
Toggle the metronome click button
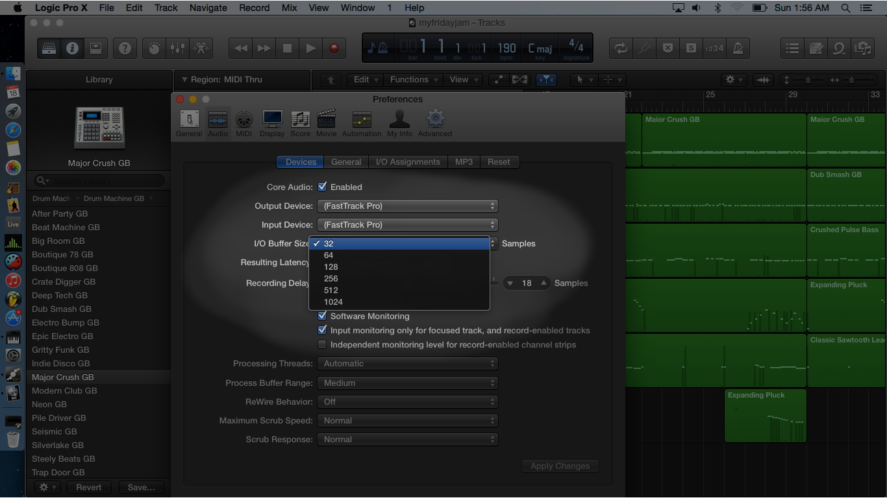point(738,49)
